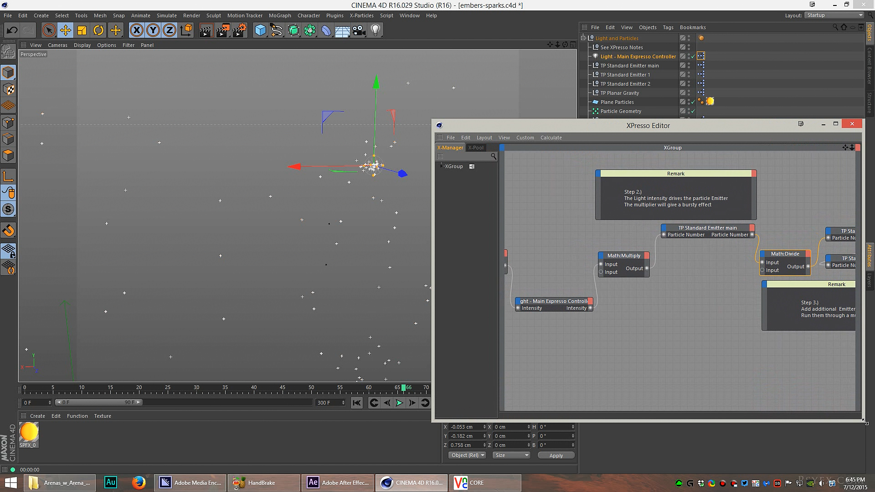The height and width of the screenshot is (492, 875).
Task: Enable Polygons mode in left palette
Action: 9,155
